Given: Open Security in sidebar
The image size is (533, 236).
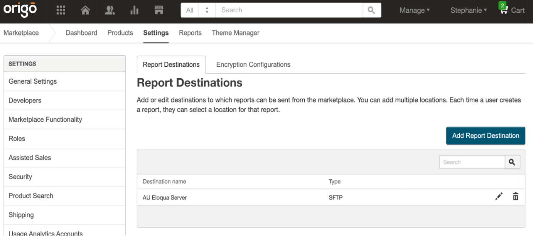Looking at the screenshot, I should (x=65, y=177).
